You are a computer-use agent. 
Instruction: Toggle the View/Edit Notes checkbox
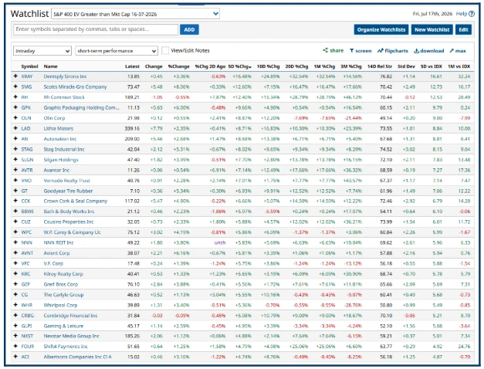[x=165, y=51]
